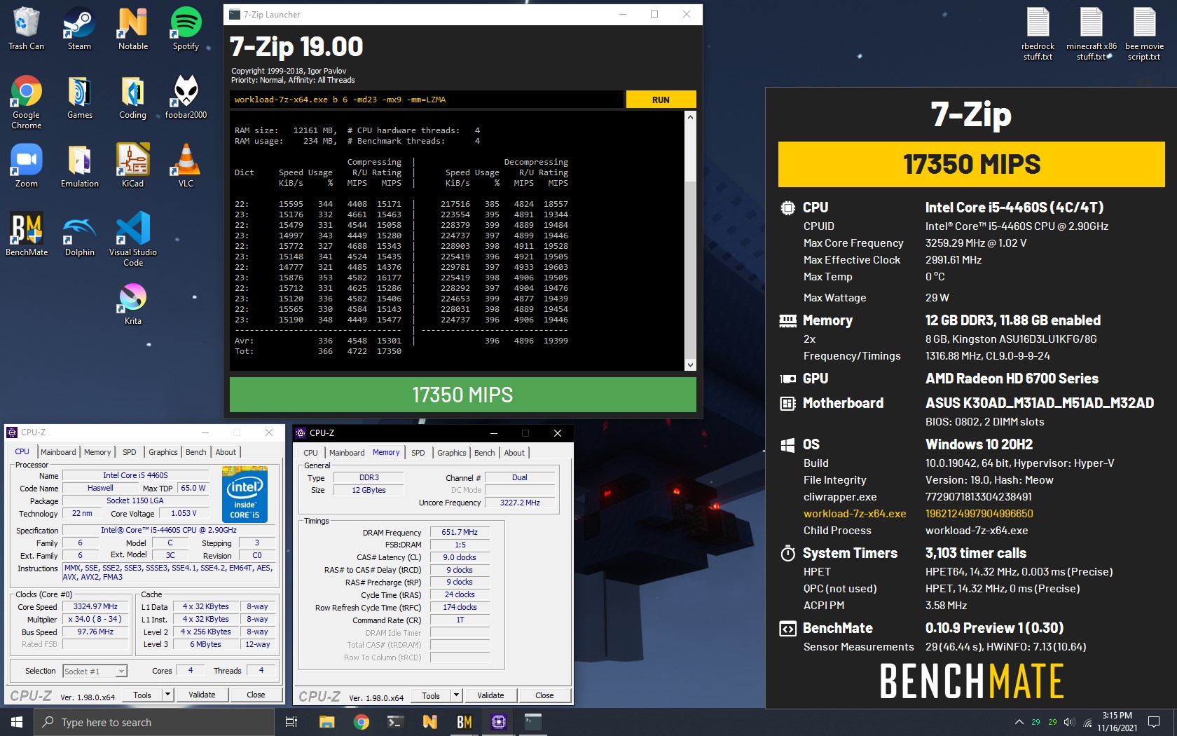
Task: Open bee movie script.txt file
Action: 1144,34
